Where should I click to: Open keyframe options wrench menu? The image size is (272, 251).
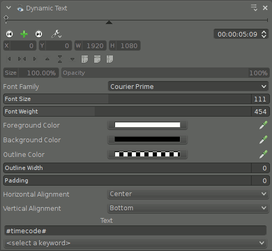point(56,34)
